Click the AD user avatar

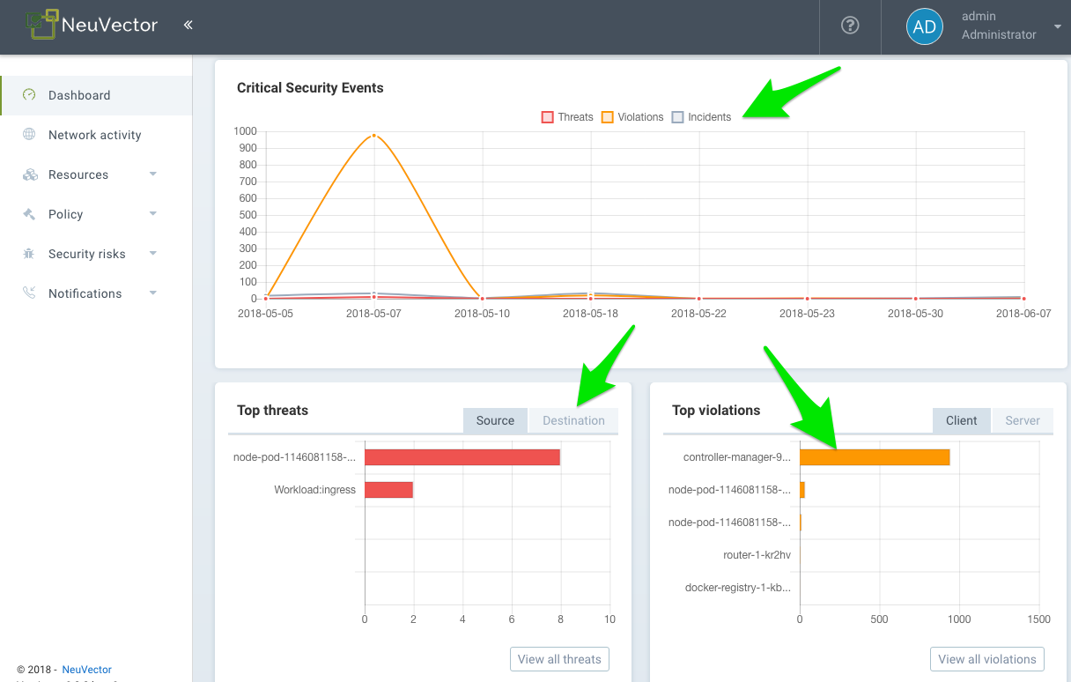coord(924,26)
